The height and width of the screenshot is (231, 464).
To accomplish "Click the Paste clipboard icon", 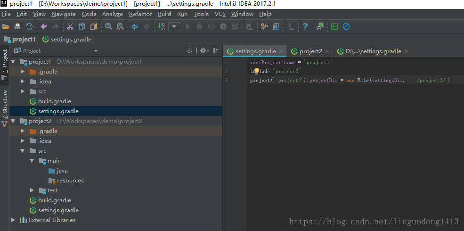I will tap(94, 27).
